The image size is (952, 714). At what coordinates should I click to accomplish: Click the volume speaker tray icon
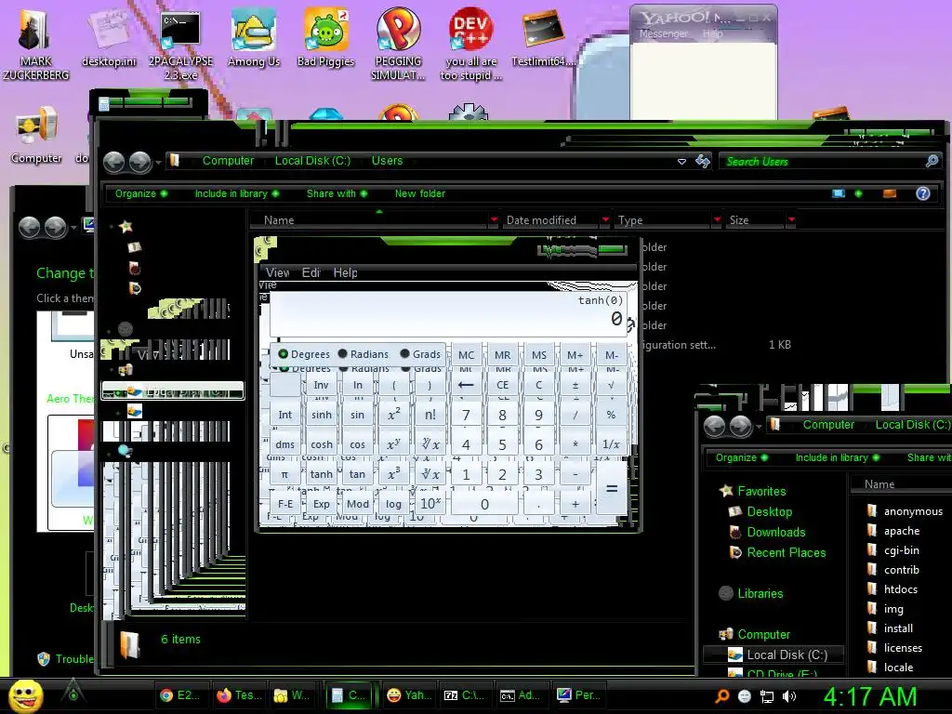click(789, 696)
